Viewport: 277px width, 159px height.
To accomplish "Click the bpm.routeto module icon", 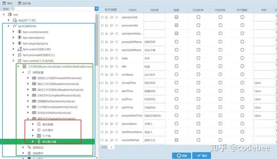I will (19, 32).
